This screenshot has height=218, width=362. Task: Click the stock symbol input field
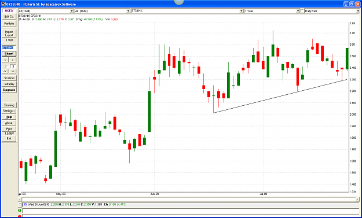pyautogui.click(x=9, y=47)
